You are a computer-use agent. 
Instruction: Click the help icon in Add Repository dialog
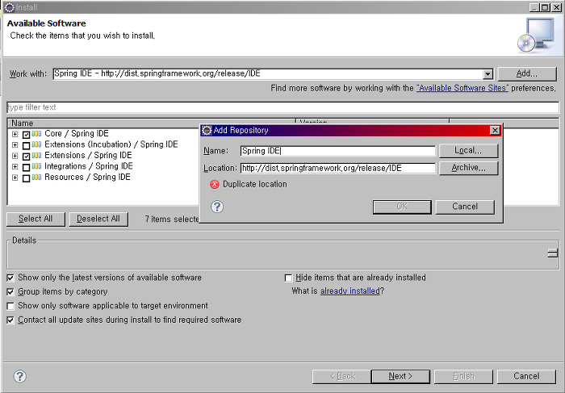pyautogui.click(x=217, y=207)
